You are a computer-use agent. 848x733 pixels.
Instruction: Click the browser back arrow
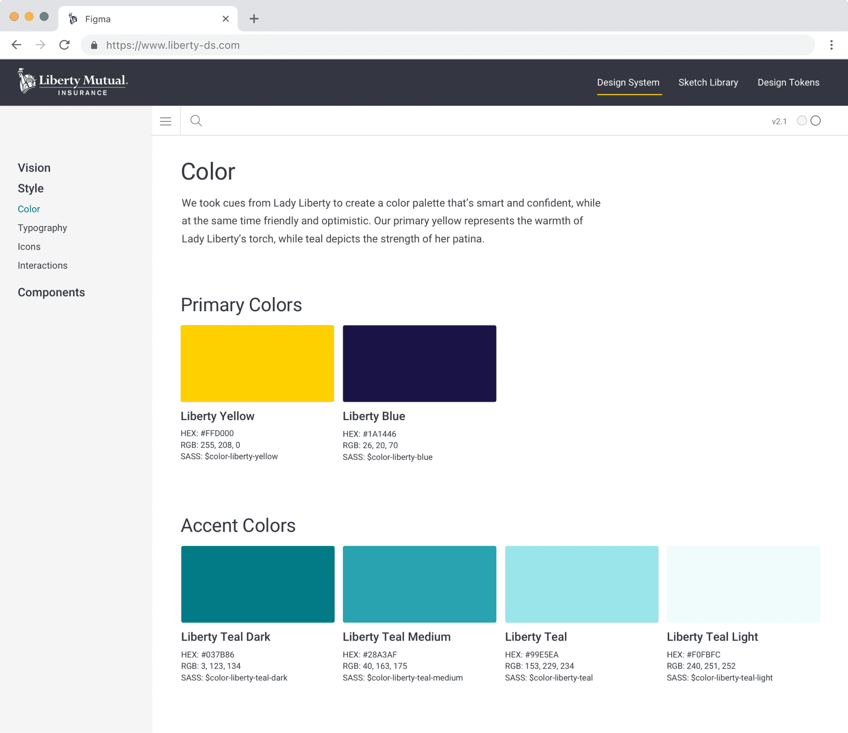[16, 45]
